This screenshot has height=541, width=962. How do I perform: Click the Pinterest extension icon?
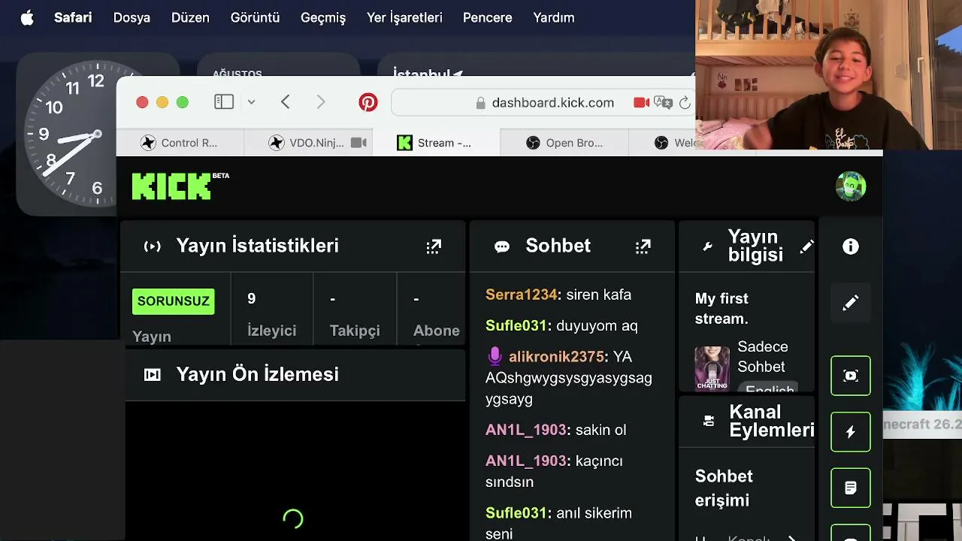368,102
